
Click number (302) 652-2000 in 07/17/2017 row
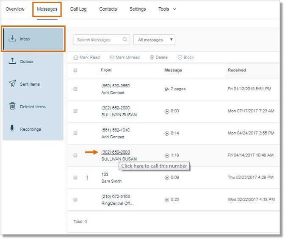click(116, 108)
